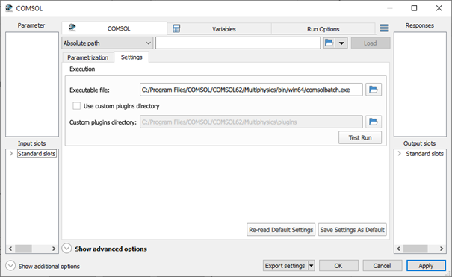Select the Parametrization tab
This screenshot has width=452, height=277.
point(88,57)
